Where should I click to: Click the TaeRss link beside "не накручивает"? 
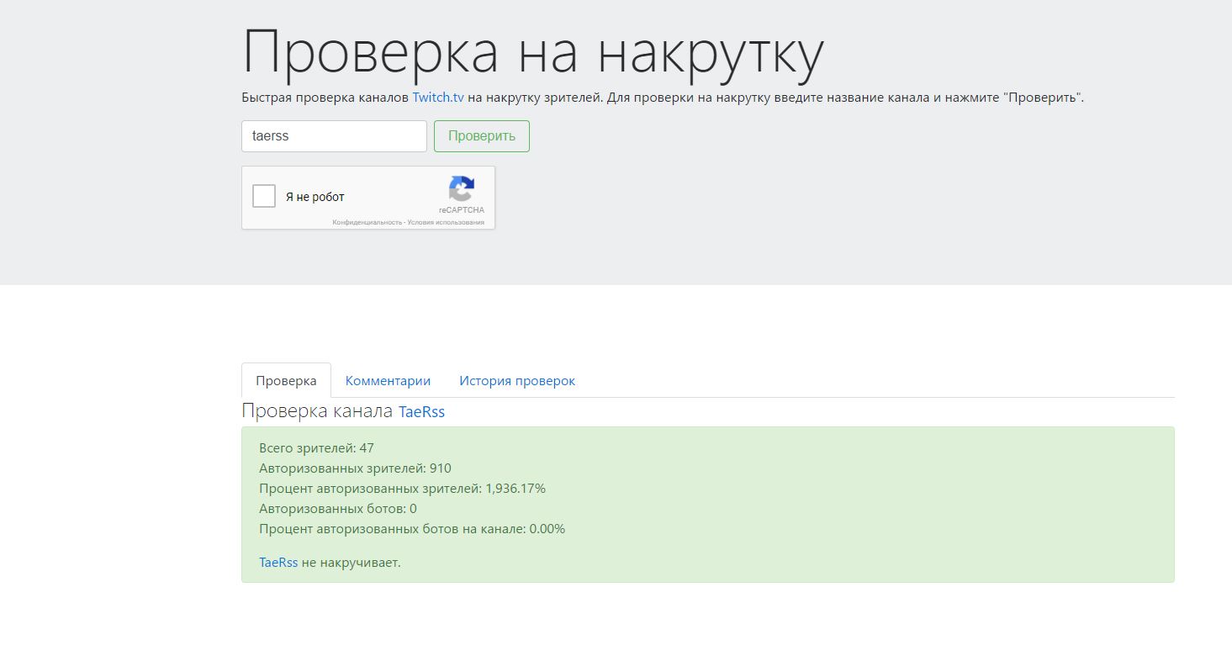point(278,563)
